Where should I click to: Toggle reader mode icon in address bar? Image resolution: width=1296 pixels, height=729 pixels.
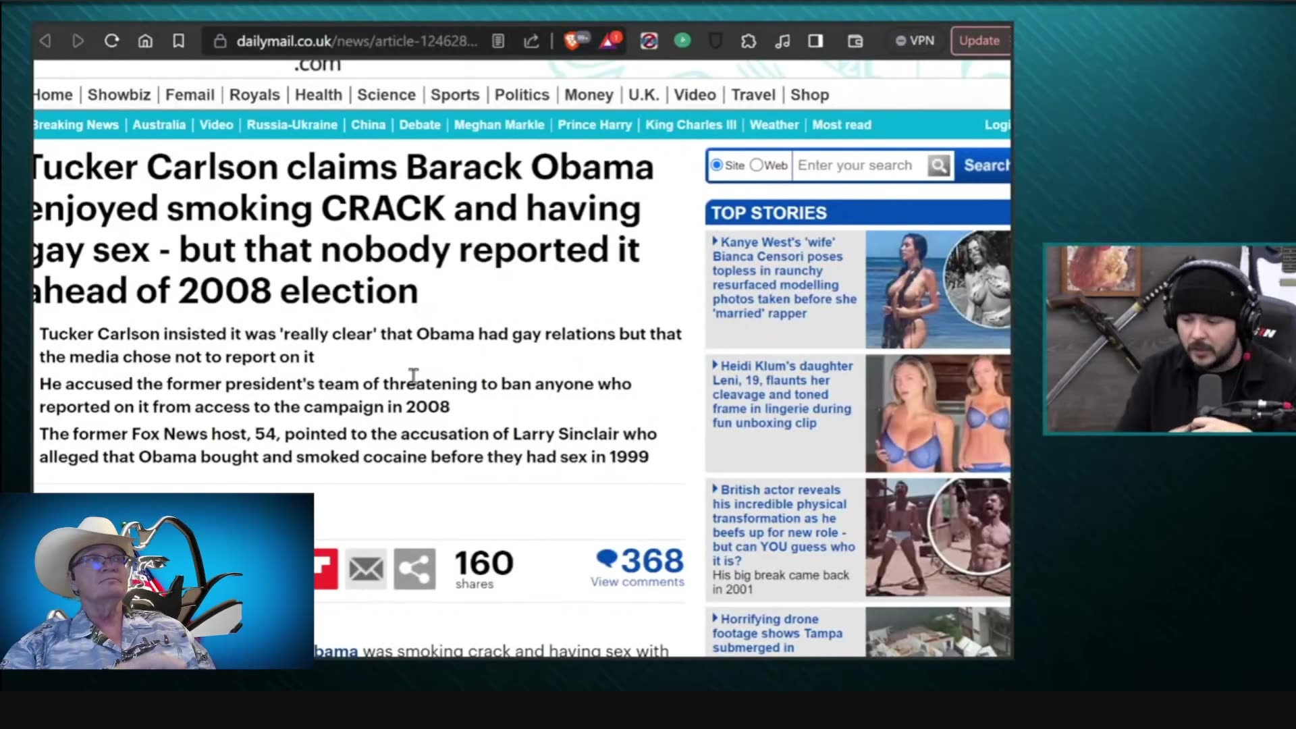498,41
